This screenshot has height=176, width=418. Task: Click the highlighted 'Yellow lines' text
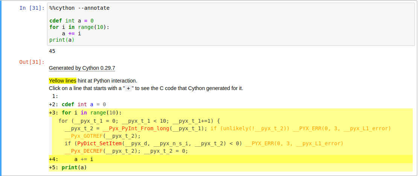click(x=63, y=81)
